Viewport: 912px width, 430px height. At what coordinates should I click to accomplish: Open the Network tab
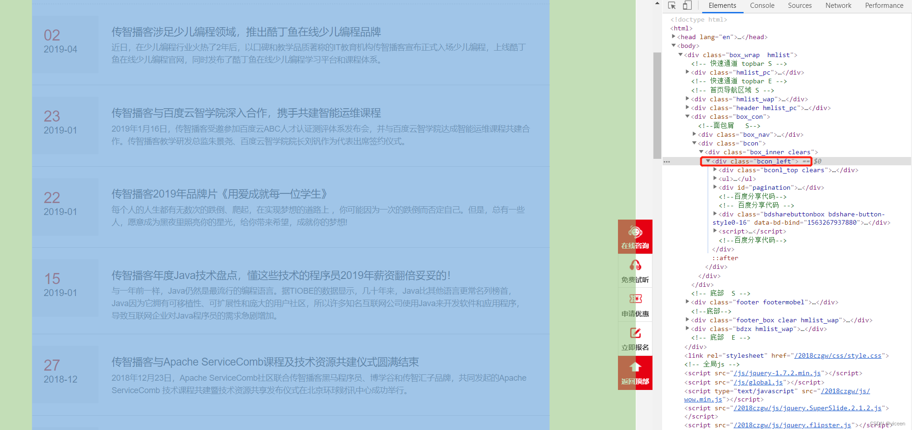tap(838, 6)
